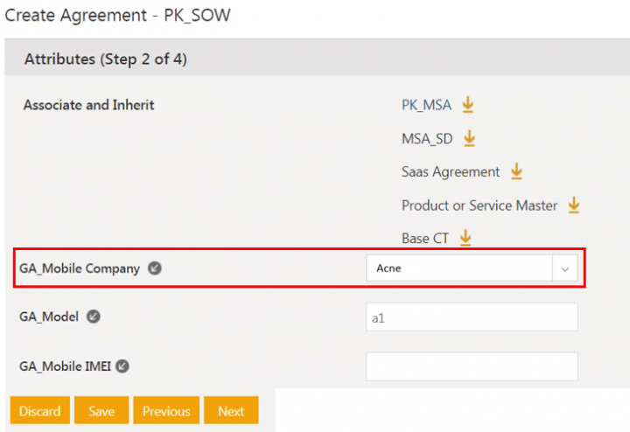Image resolution: width=630 pixels, height=432 pixels.
Task: Click the download arrow next to Base CT
Action: [x=465, y=238]
